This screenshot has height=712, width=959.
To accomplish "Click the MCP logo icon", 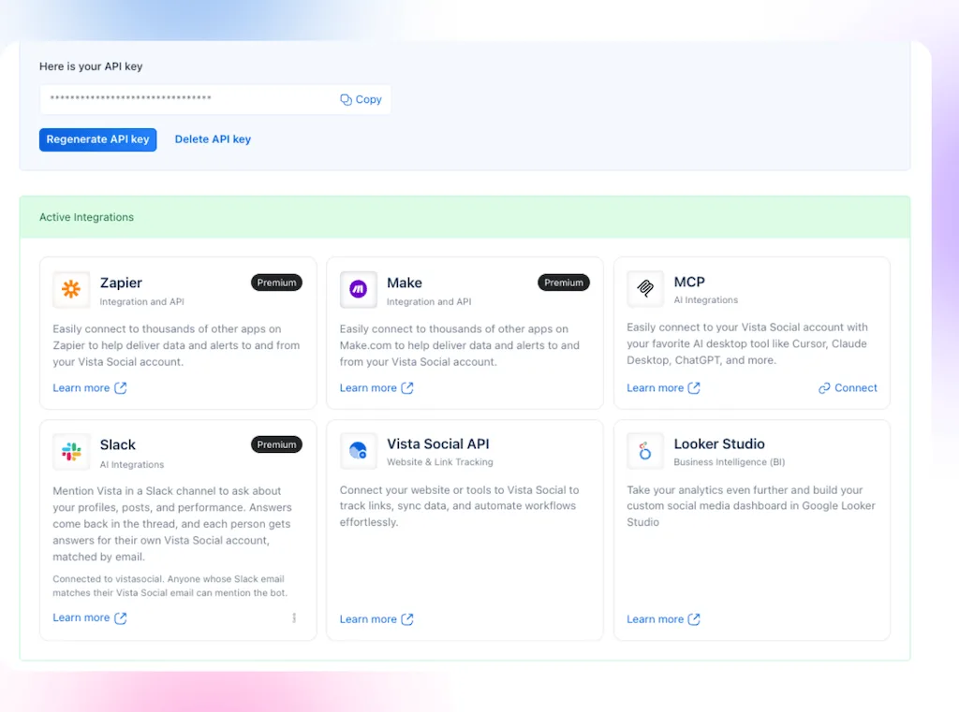I will [645, 288].
